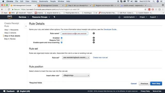Image resolution: width=165 pixels, height=93 pixels.
Task: Close the SES Management Console tab
Action: 35,5
